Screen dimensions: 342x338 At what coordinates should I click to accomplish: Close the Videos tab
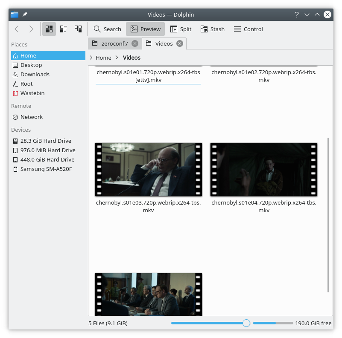click(x=180, y=43)
